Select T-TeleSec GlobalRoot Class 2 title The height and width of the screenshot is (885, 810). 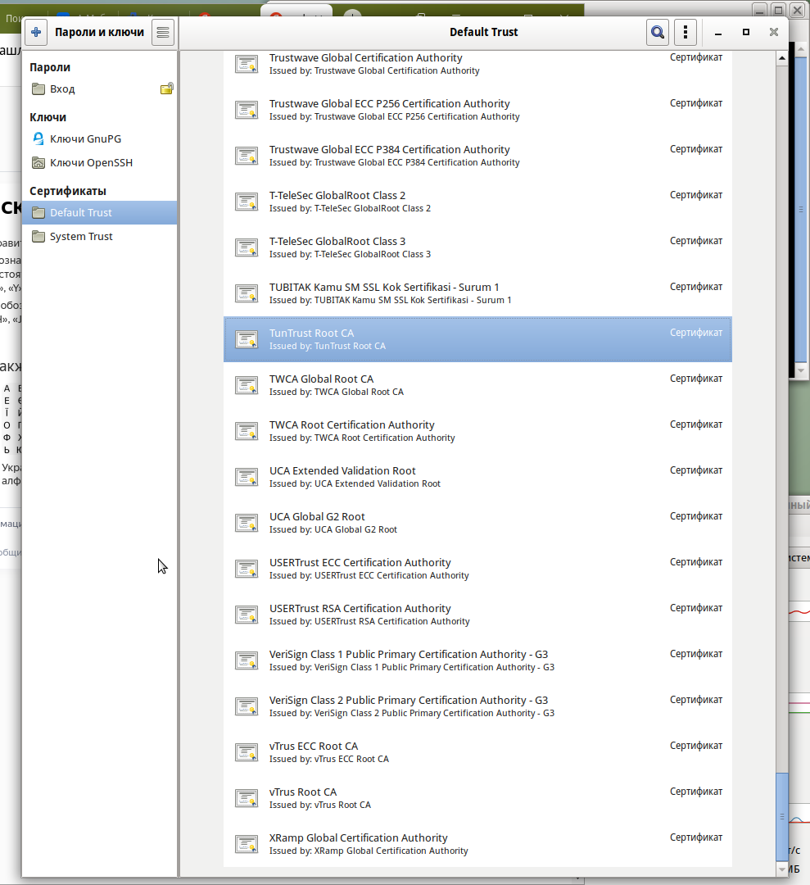337,195
